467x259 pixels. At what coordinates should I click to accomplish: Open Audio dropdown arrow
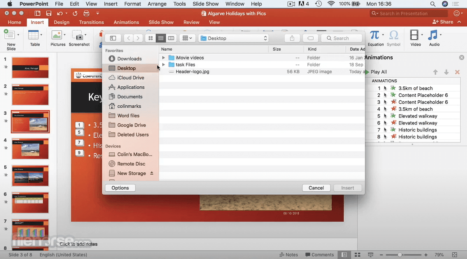441,35
